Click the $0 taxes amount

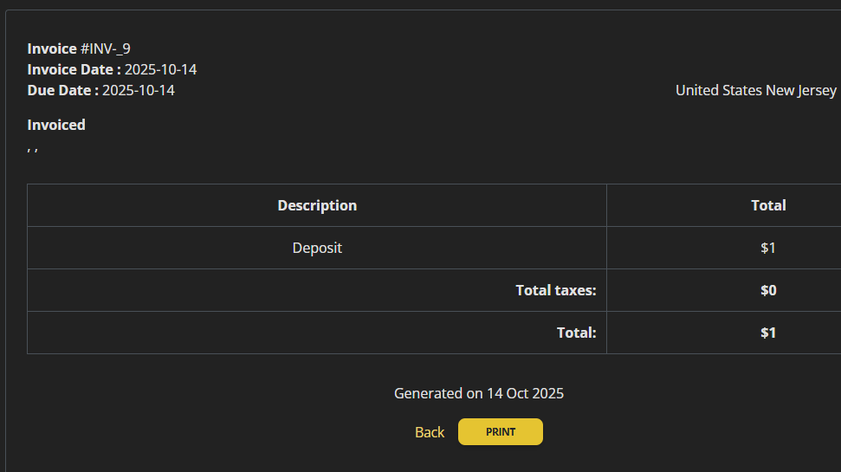pyautogui.click(x=767, y=290)
